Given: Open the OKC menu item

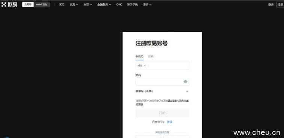Looking at the screenshot, I should point(119,4).
